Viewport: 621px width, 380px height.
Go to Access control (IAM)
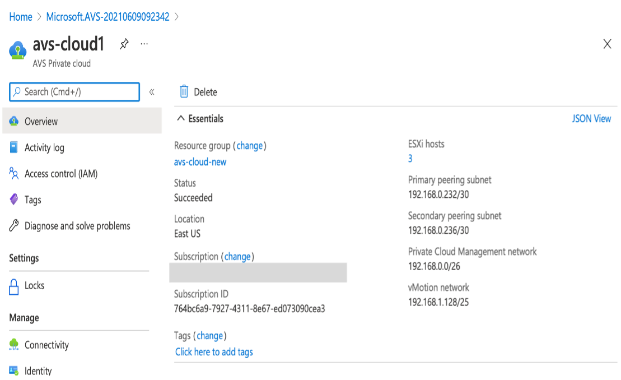click(61, 174)
